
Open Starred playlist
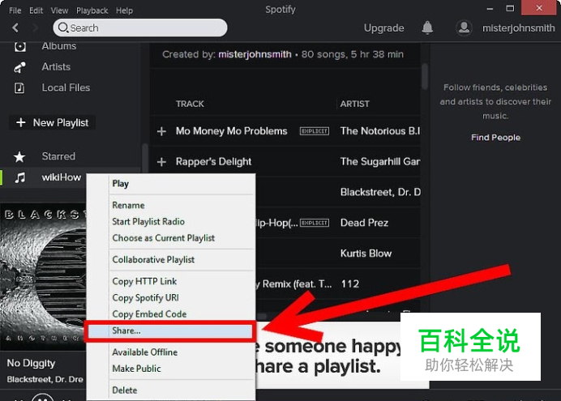click(x=58, y=156)
